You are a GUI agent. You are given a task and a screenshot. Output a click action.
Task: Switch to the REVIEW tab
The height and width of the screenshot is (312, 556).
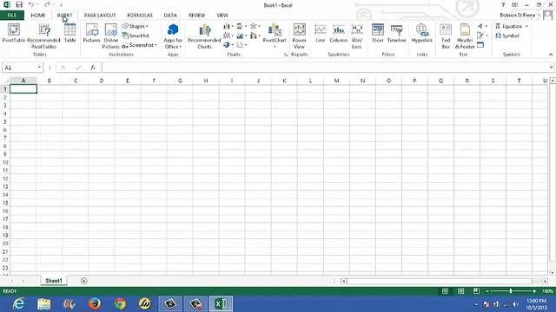tap(197, 16)
